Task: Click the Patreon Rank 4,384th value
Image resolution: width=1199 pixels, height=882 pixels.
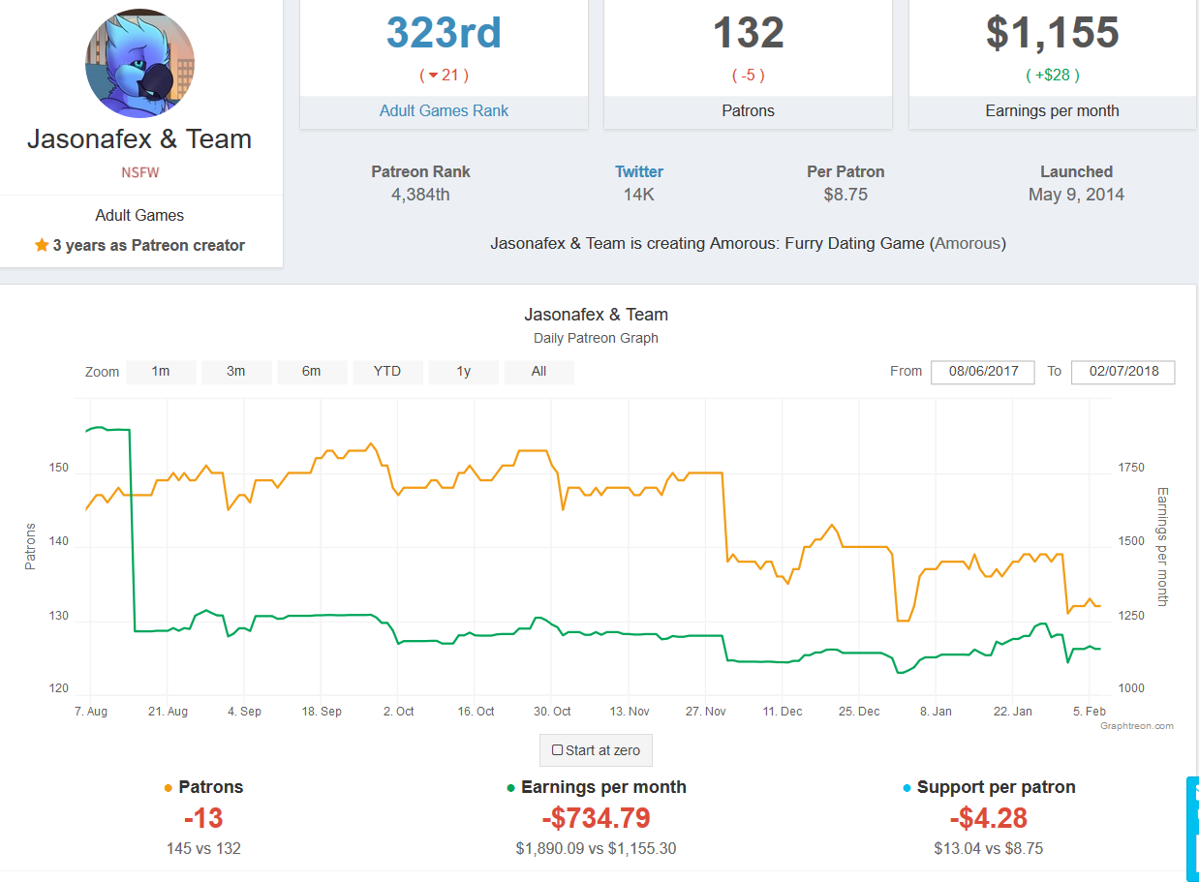Action: 420,195
